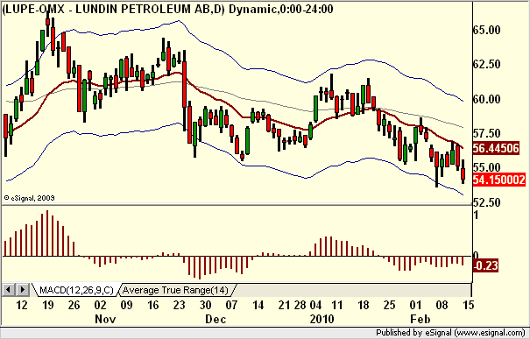Click the 60.00 price axis label
Viewport: 530px width, 339px height.
486,99
